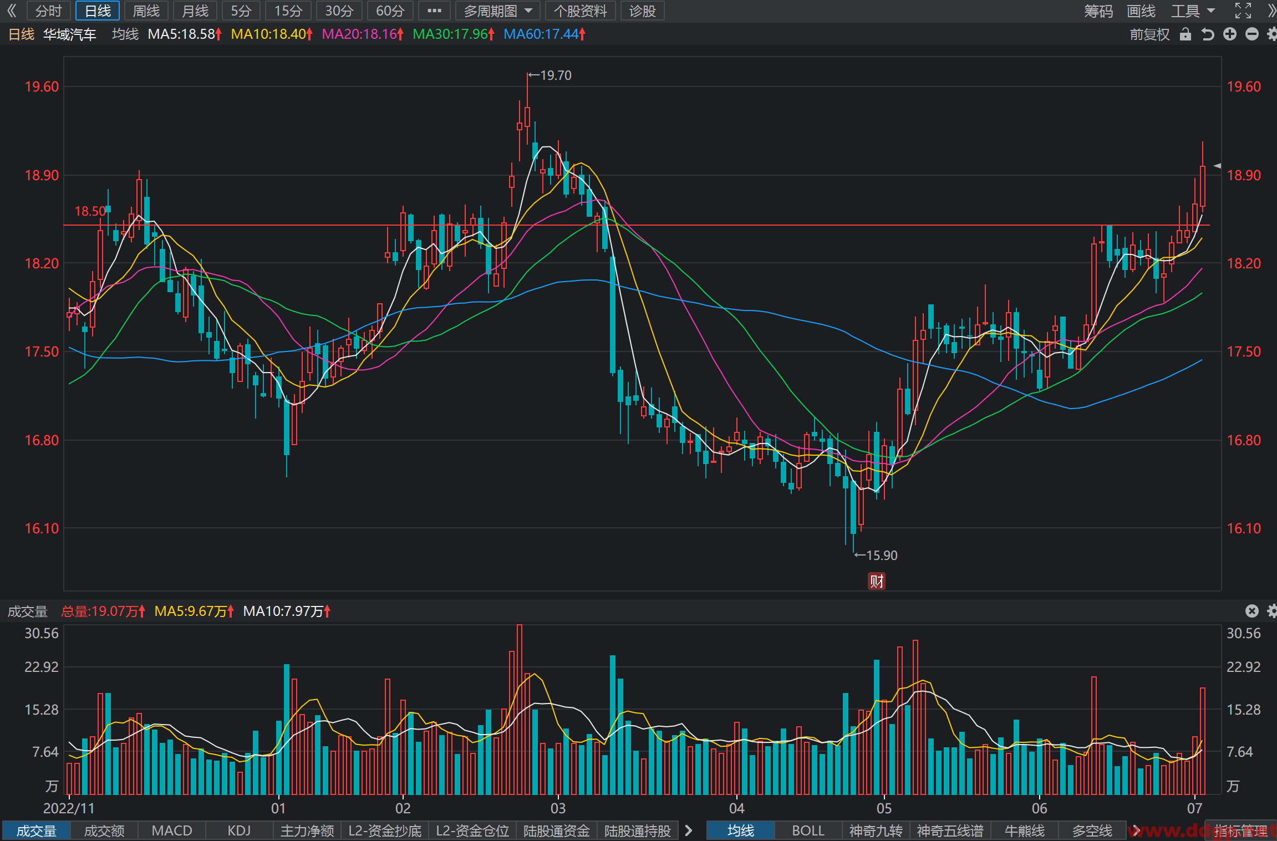Open 个股资料 stock info
Screen dimensions: 1277x841
tap(581, 11)
